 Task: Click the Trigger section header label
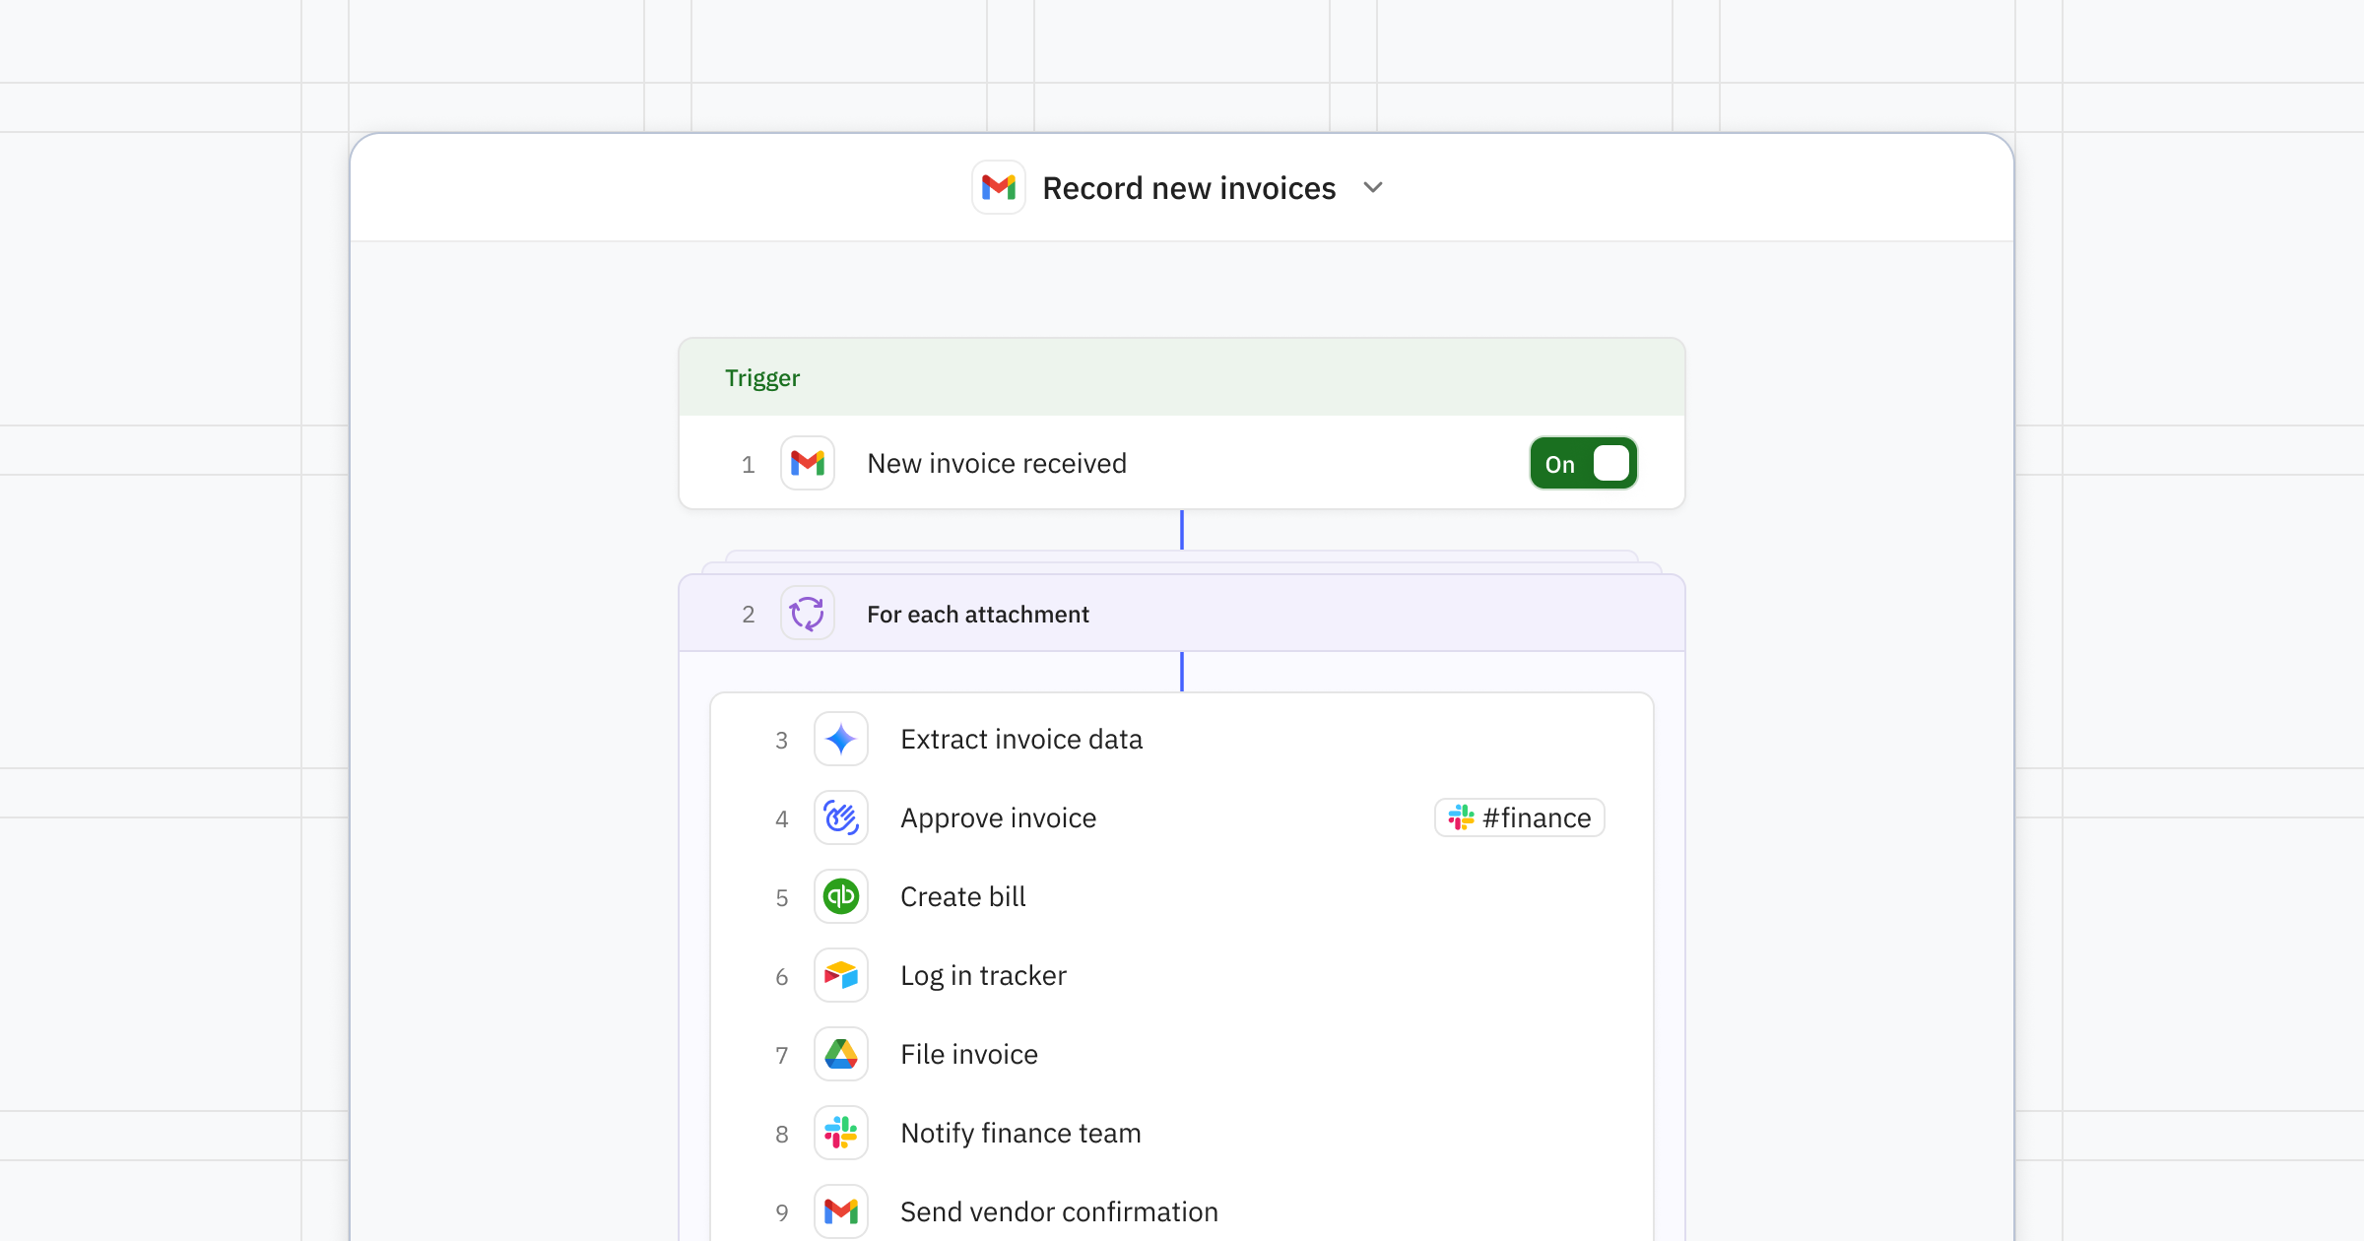pyautogui.click(x=762, y=378)
